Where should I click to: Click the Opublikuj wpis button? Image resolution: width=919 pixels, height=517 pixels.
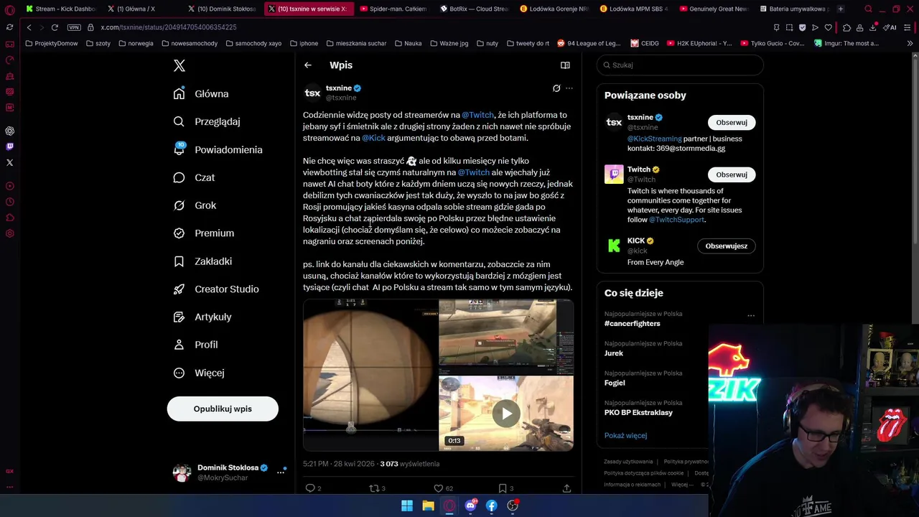coord(223,409)
